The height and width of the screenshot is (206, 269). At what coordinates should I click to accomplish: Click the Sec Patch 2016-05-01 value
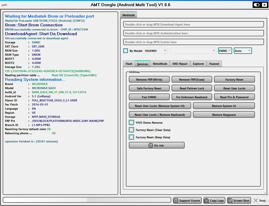[40, 104]
